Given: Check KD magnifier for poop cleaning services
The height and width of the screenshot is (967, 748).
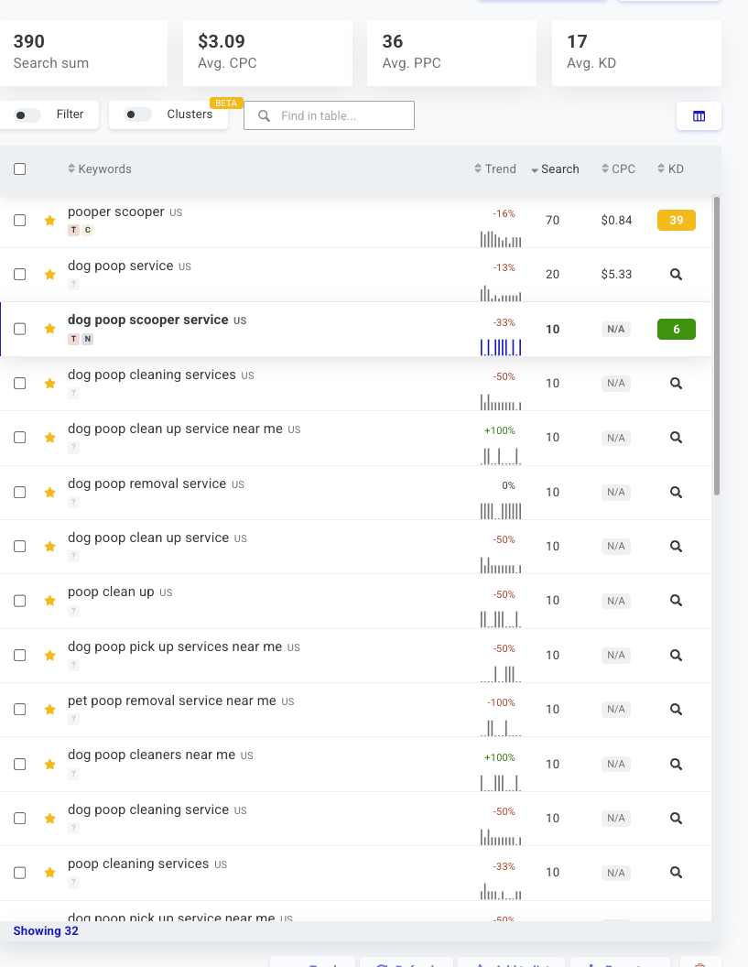Looking at the screenshot, I should pyautogui.click(x=676, y=873).
